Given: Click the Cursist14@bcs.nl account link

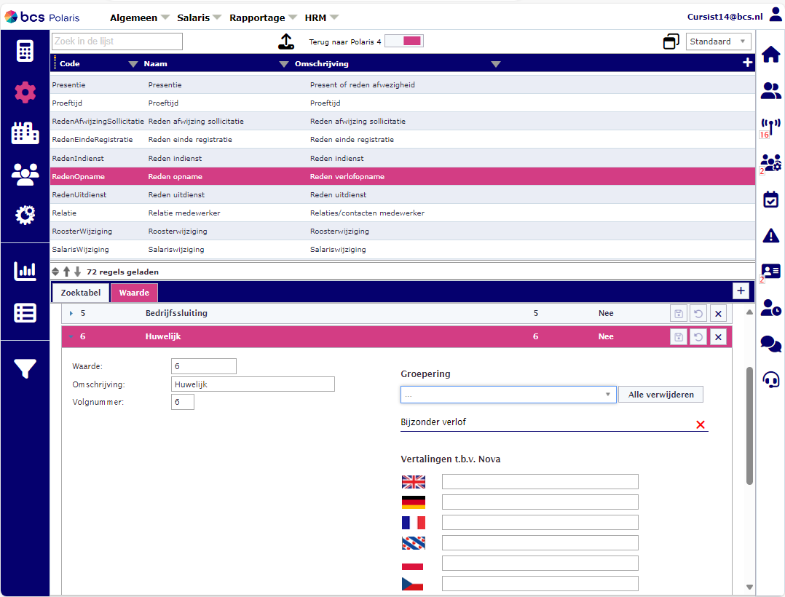Looking at the screenshot, I should (725, 17).
